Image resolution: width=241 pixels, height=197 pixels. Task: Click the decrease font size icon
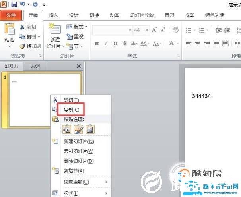(163, 30)
